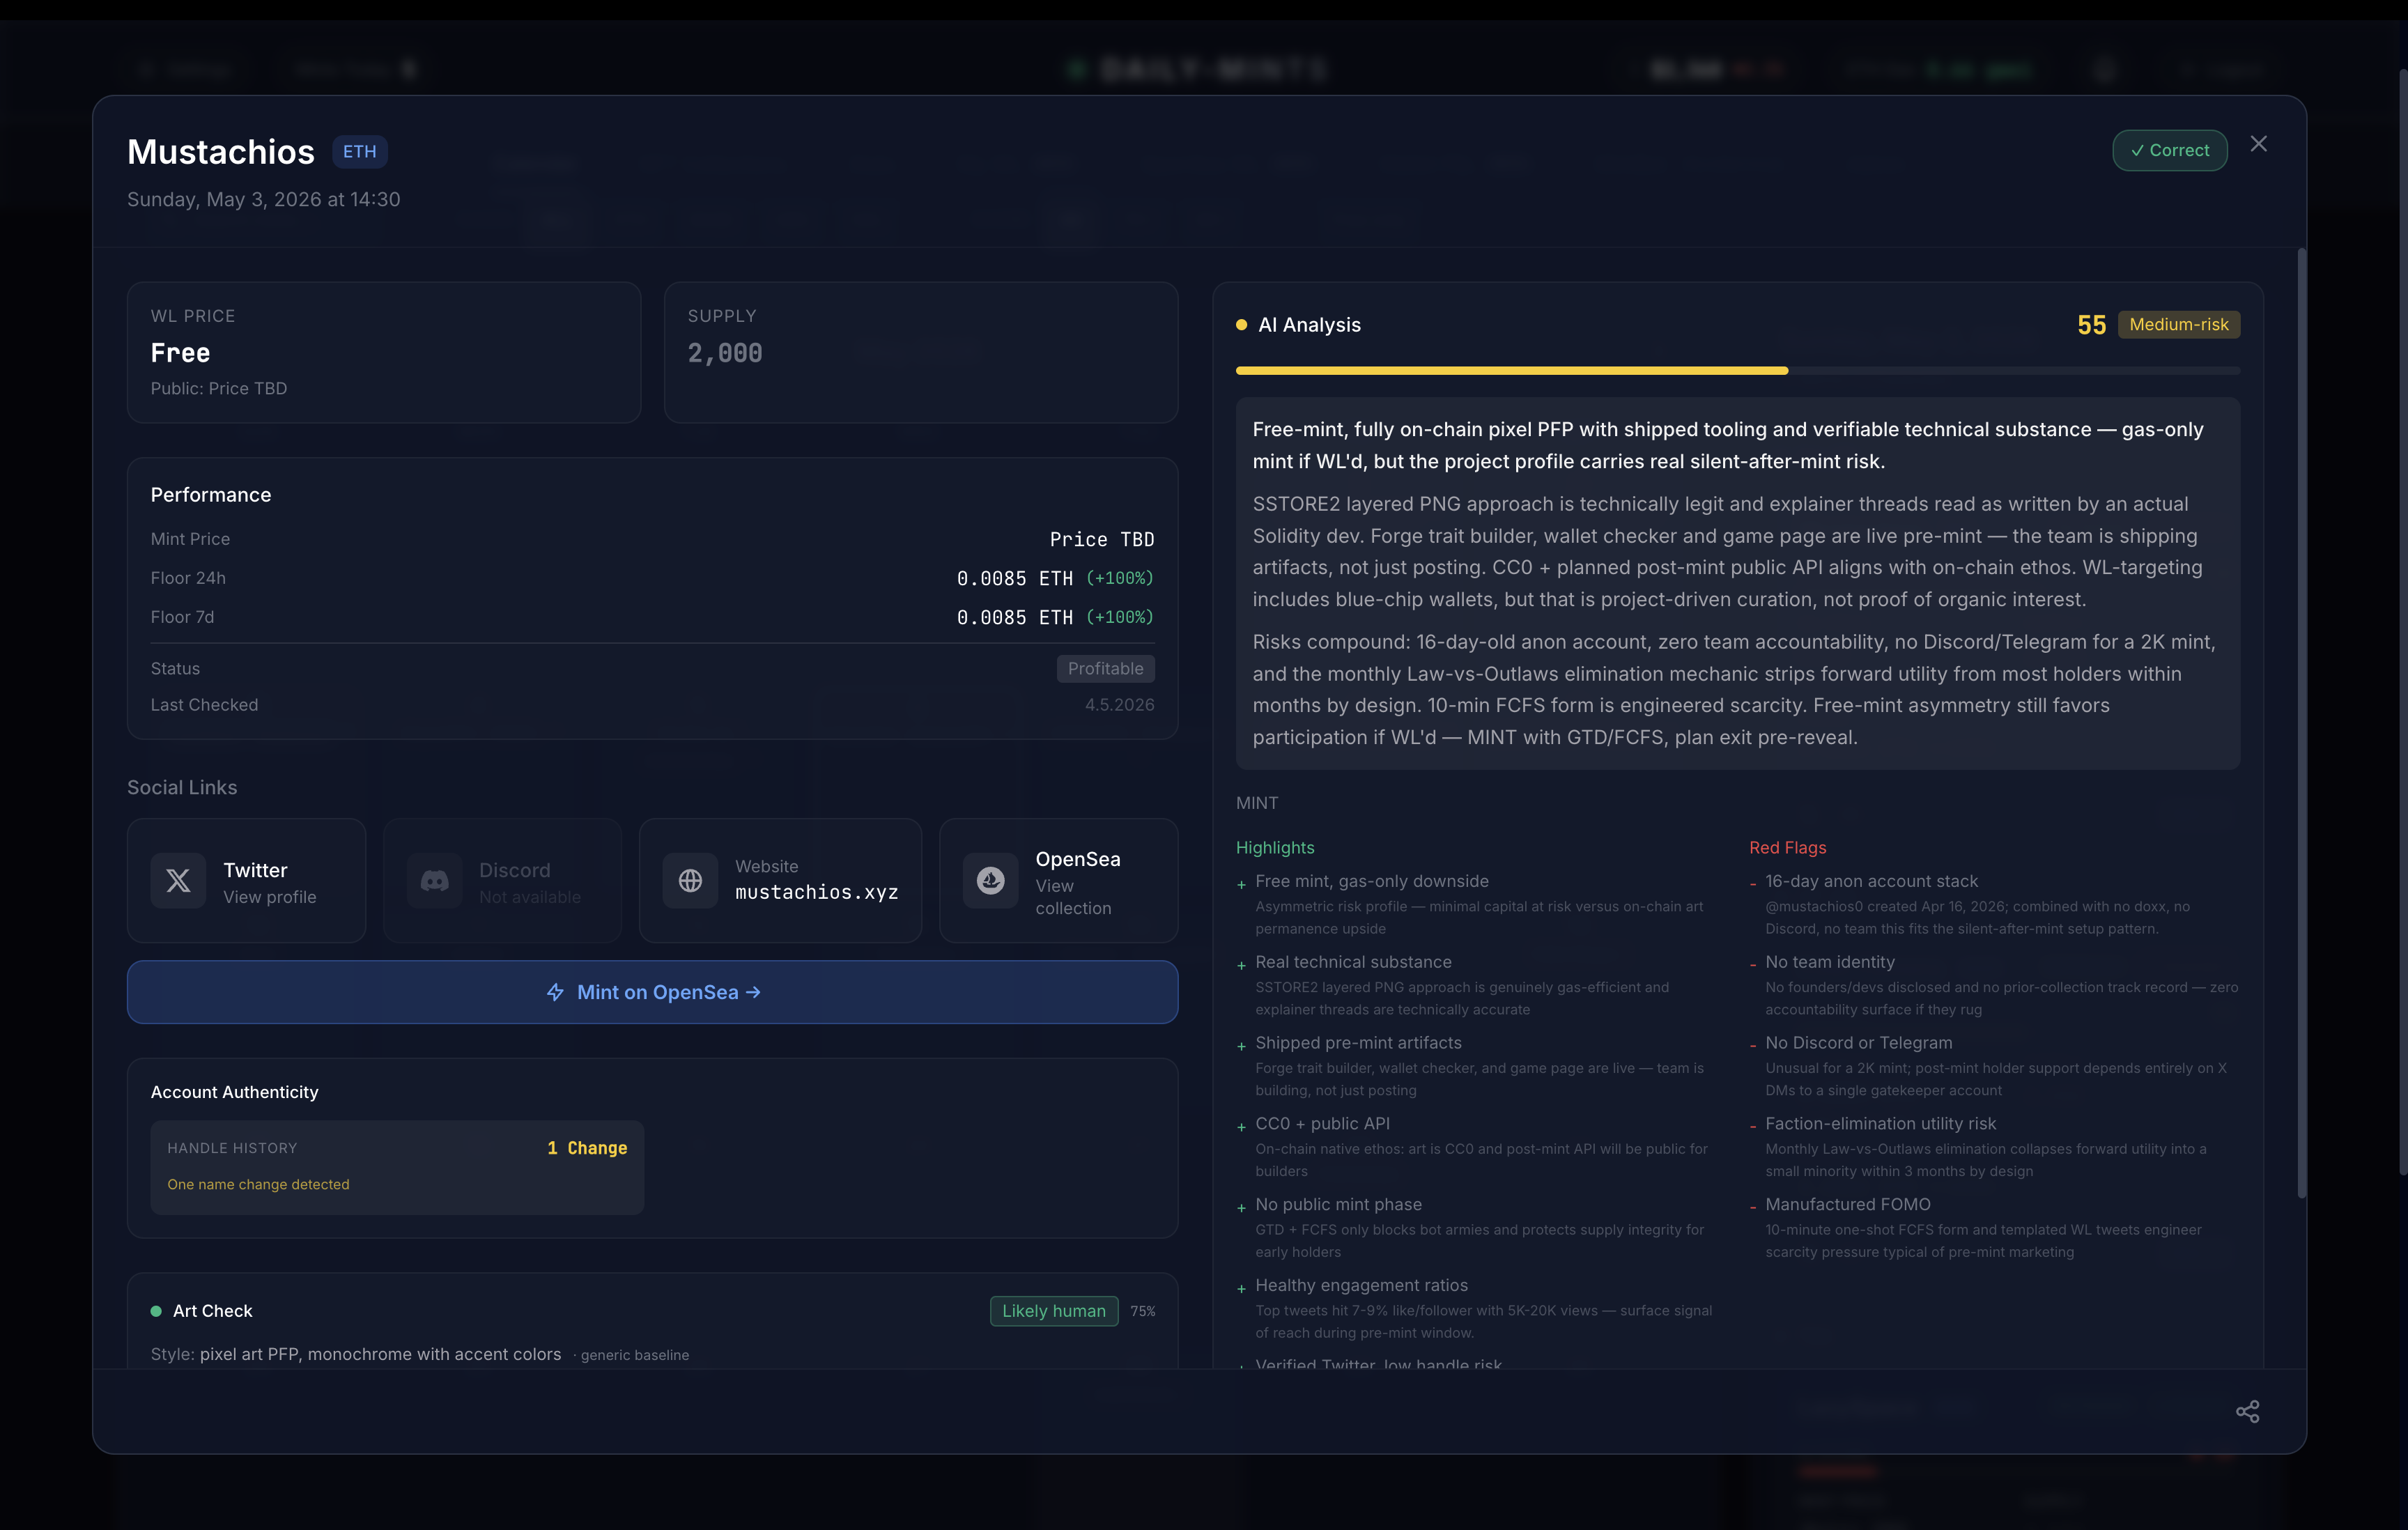Click the 'Performance' section heading

[x=211, y=495]
